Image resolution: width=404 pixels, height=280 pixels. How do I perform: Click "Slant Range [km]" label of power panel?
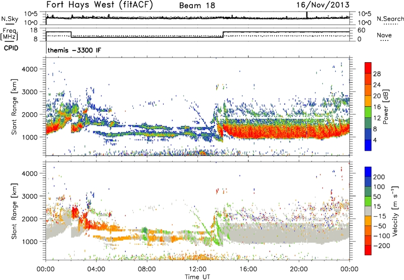[x=14, y=107]
